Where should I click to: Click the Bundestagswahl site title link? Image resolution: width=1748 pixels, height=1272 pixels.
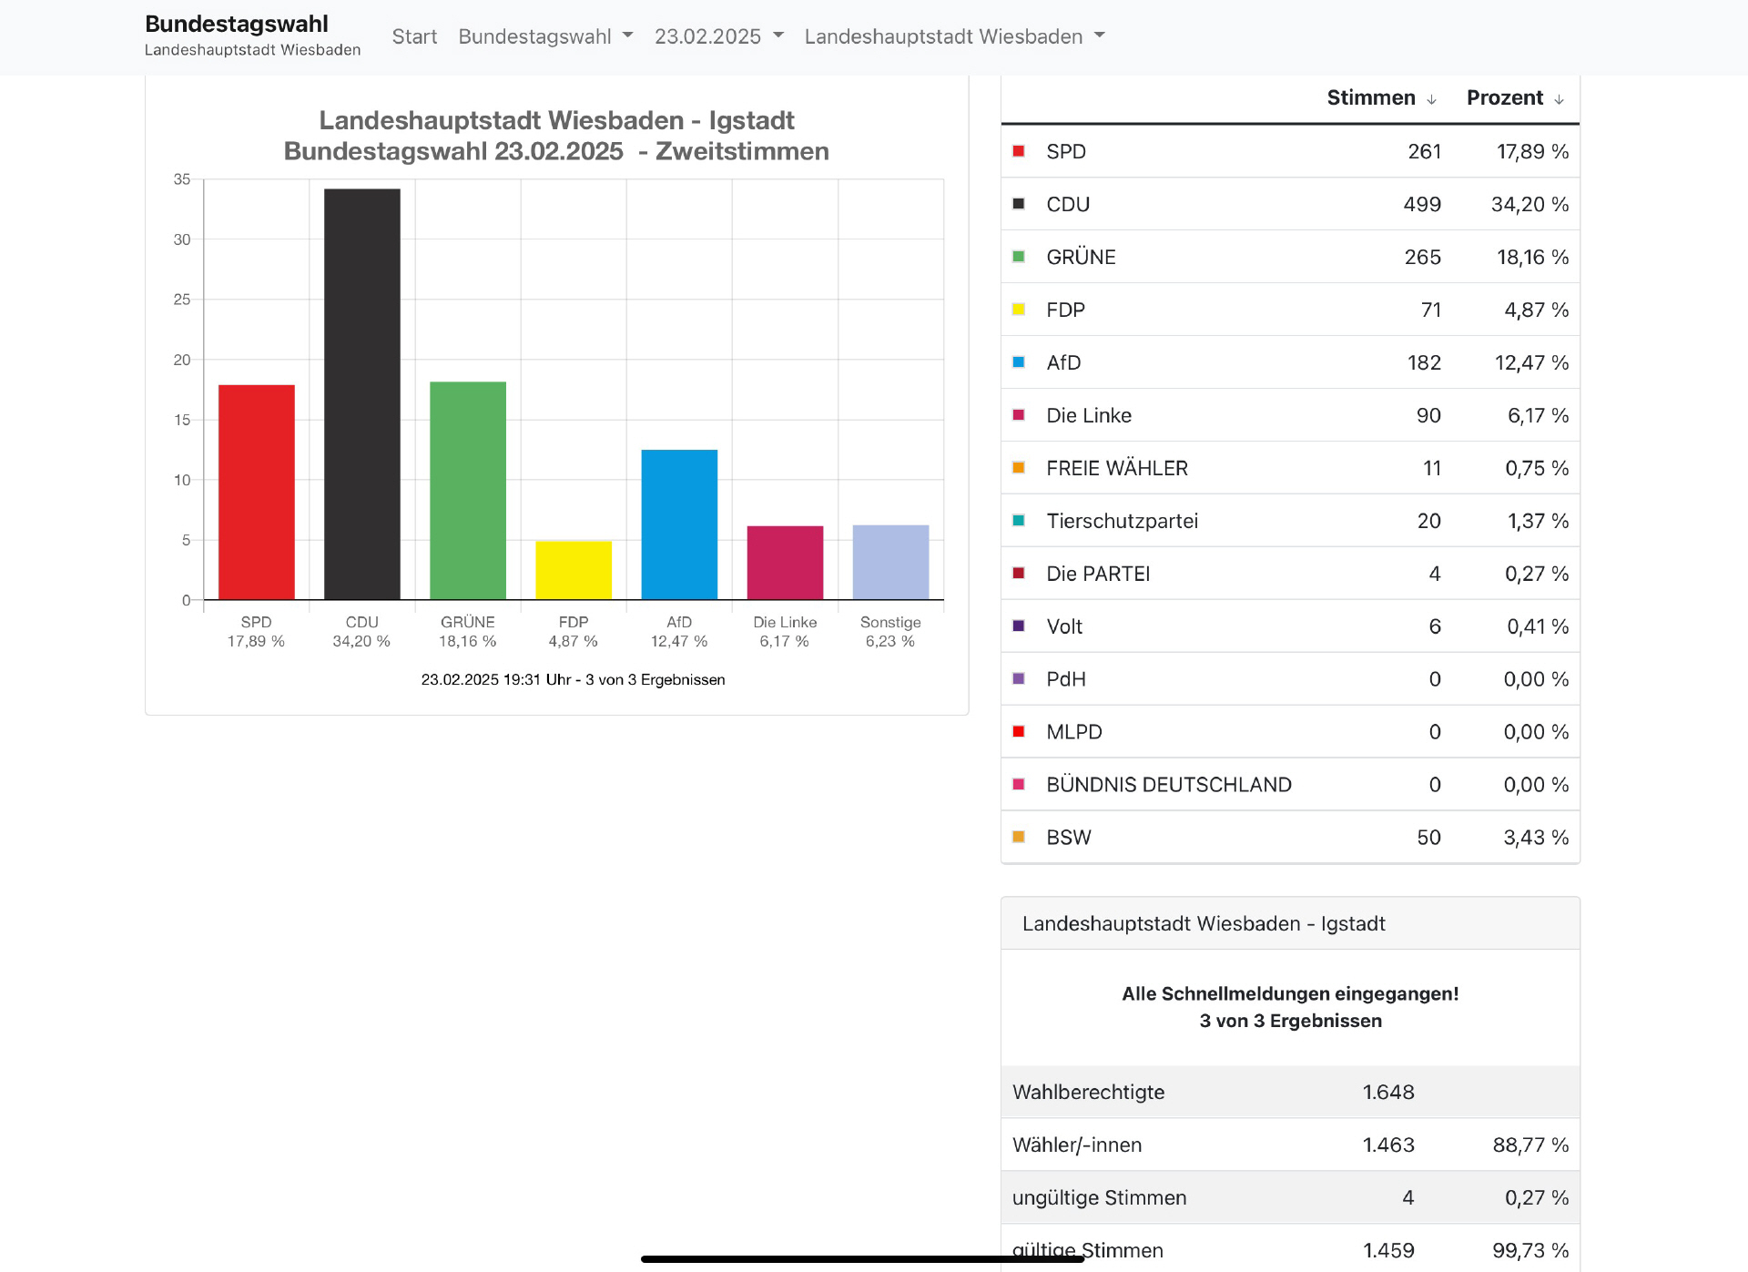pyautogui.click(x=237, y=24)
